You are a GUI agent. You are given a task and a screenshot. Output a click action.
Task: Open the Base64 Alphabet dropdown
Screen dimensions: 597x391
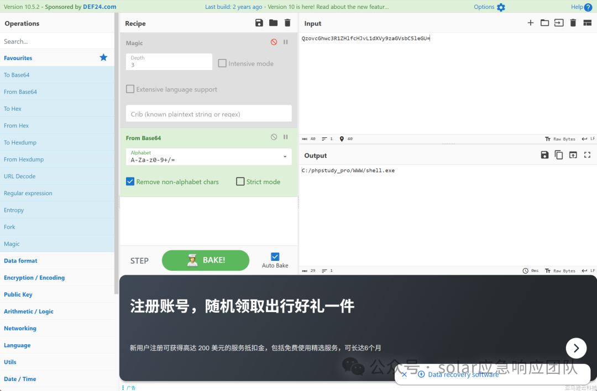(208, 157)
